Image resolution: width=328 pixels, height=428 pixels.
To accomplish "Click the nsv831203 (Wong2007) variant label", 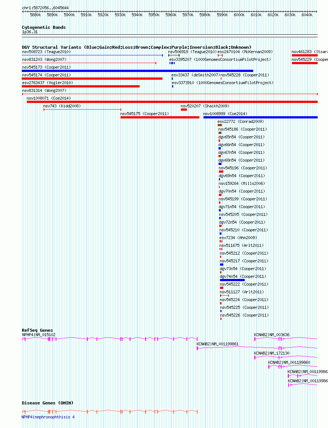I will [44, 59].
